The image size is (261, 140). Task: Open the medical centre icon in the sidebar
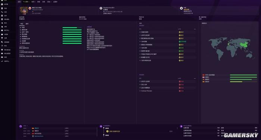[2, 30]
